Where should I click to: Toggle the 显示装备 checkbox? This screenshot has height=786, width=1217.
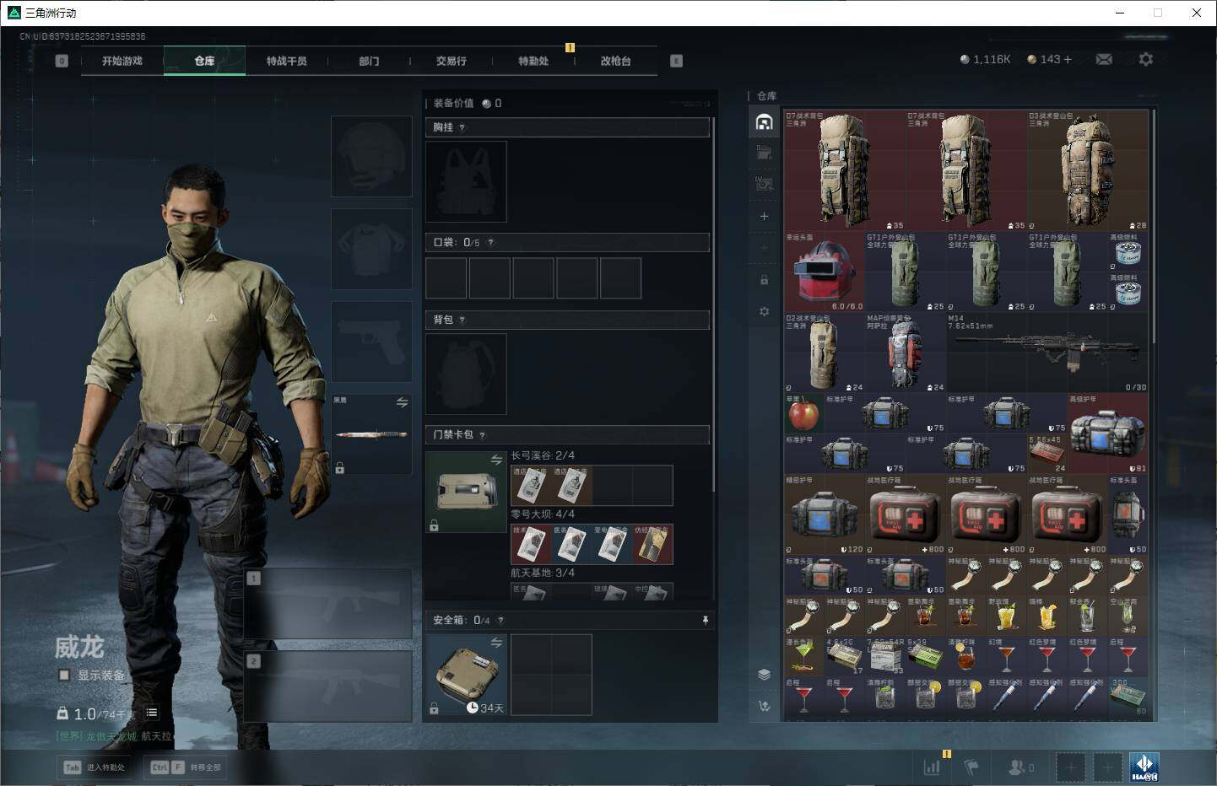pyautogui.click(x=64, y=675)
